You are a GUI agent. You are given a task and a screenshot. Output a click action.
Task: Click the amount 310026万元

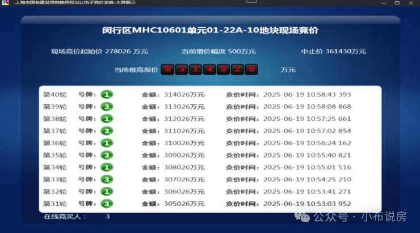pos(184,143)
